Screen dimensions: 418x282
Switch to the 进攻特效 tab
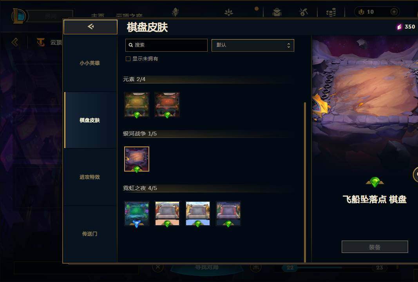point(90,177)
